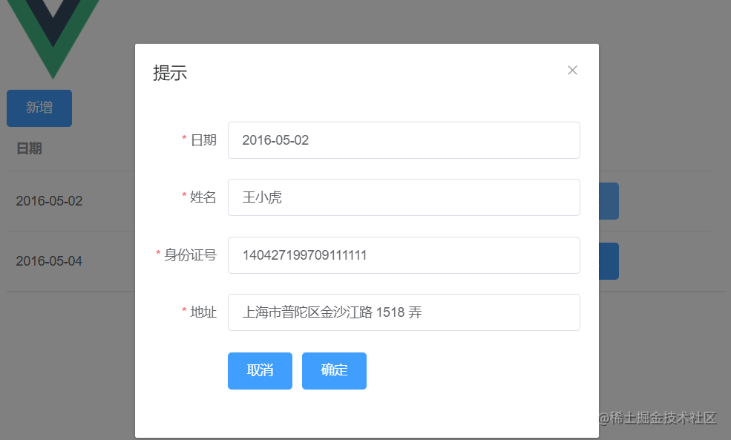Click the required asterisk beside 日期 label
731x440 pixels.
(183, 139)
